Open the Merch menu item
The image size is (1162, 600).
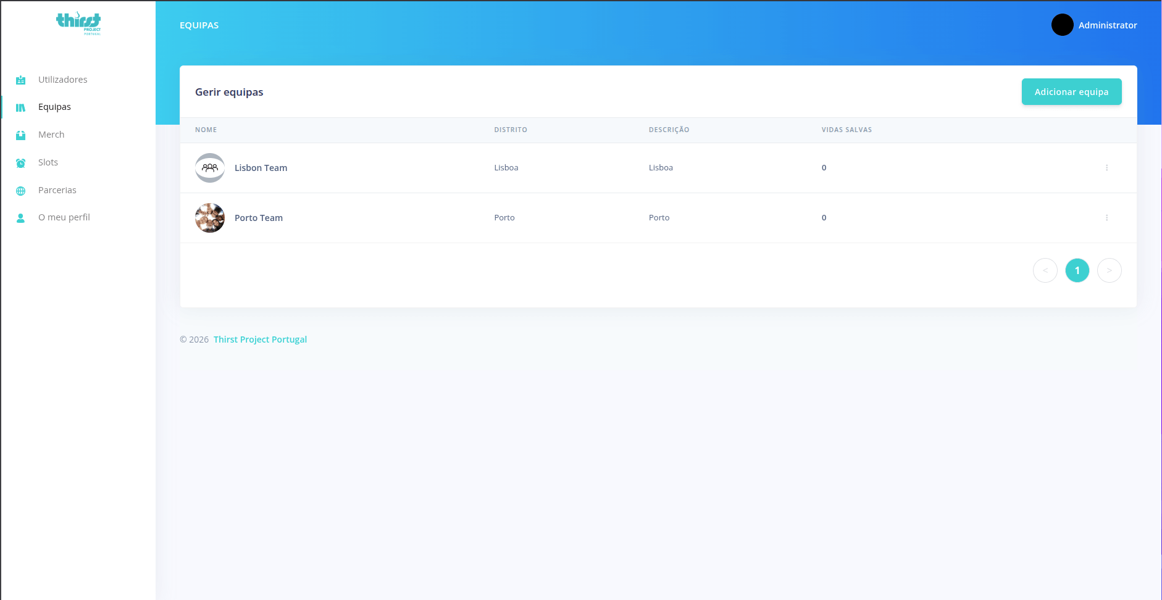pyautogui.click(x=51, y=135)
